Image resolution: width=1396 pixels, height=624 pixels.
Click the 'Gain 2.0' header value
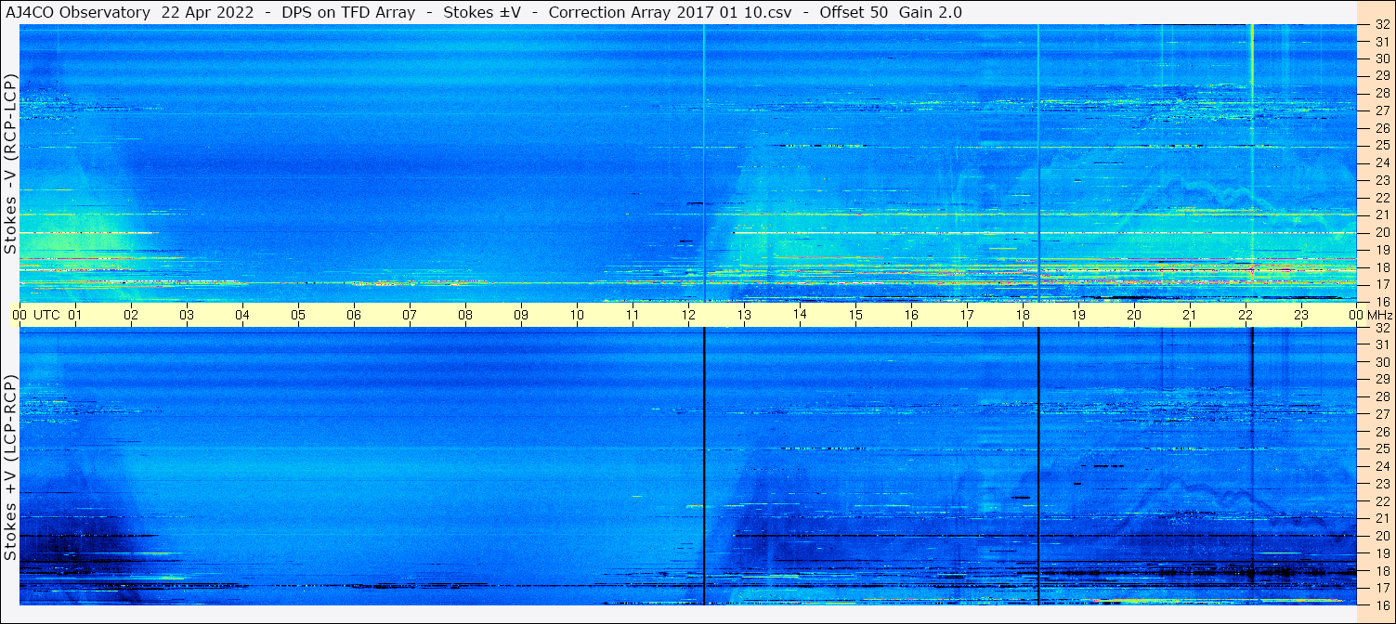(931, 12)
